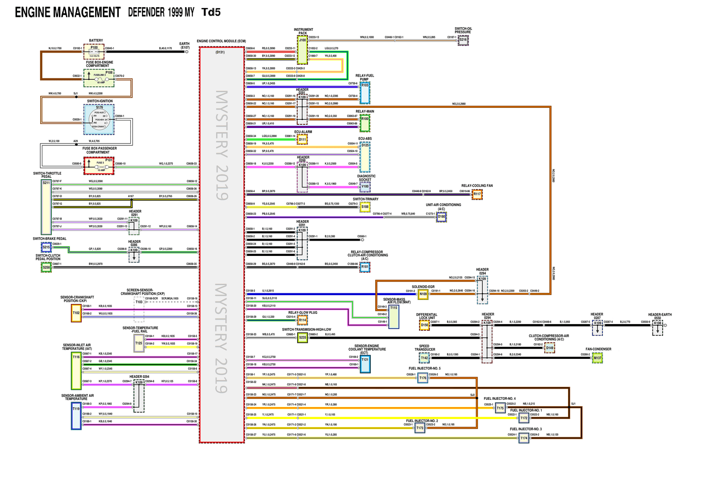
Task: Select the speed transducer T142
Action: click(x=424, y=358)
